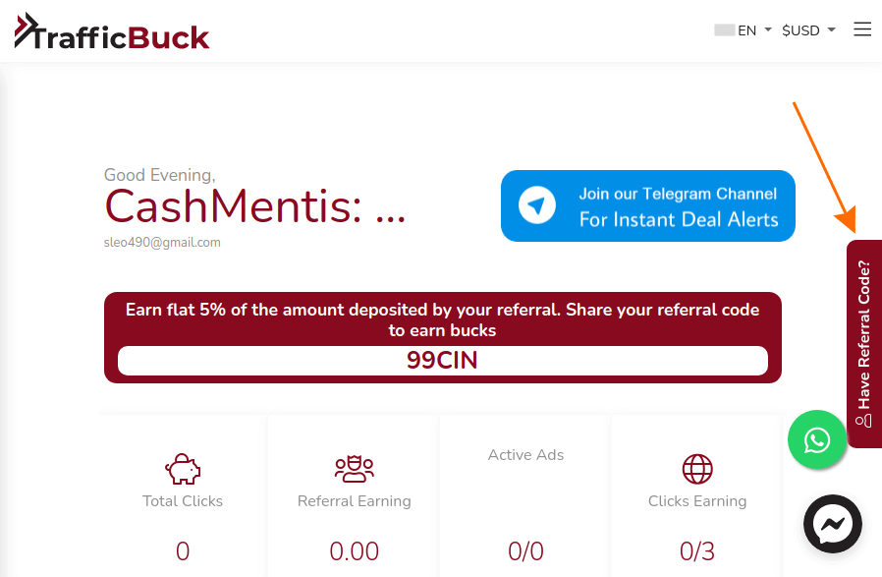The height and width of the screenshot is (577, 882).
Task: Click the Referral Earning 0.00 value
Action: pos(355,551)
